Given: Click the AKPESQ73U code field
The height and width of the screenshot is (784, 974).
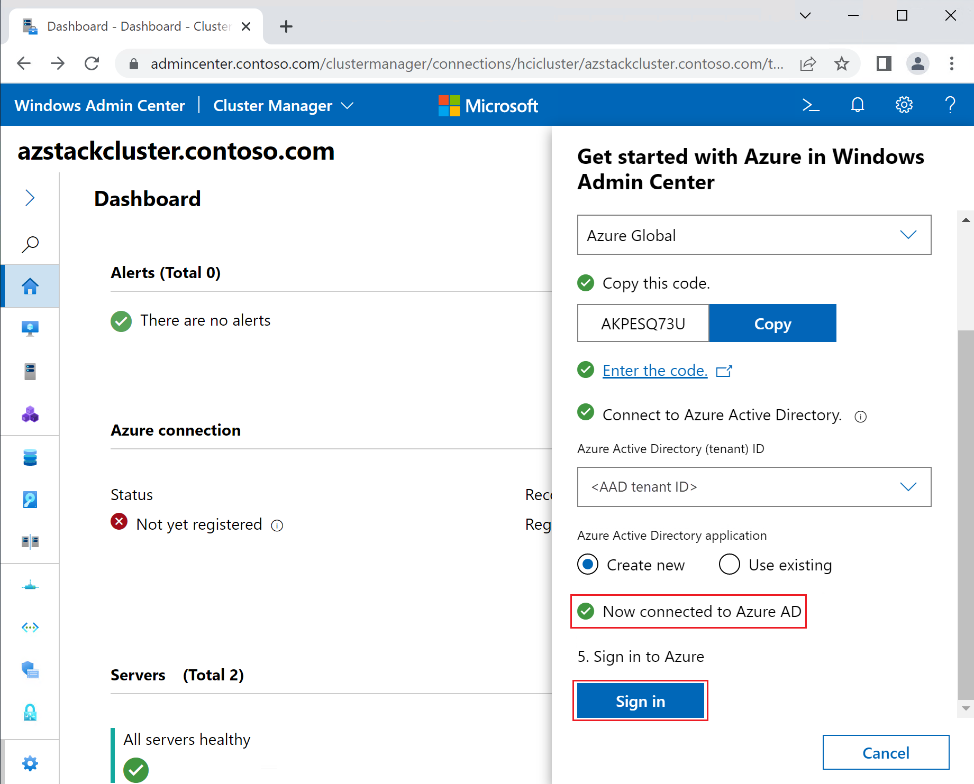Looking at the screenshot, I should (643, 323).
